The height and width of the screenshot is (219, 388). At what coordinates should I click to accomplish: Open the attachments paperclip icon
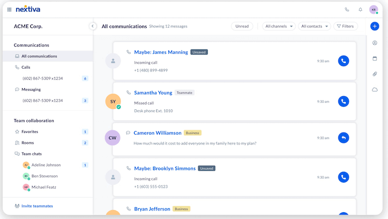point(375,74)
